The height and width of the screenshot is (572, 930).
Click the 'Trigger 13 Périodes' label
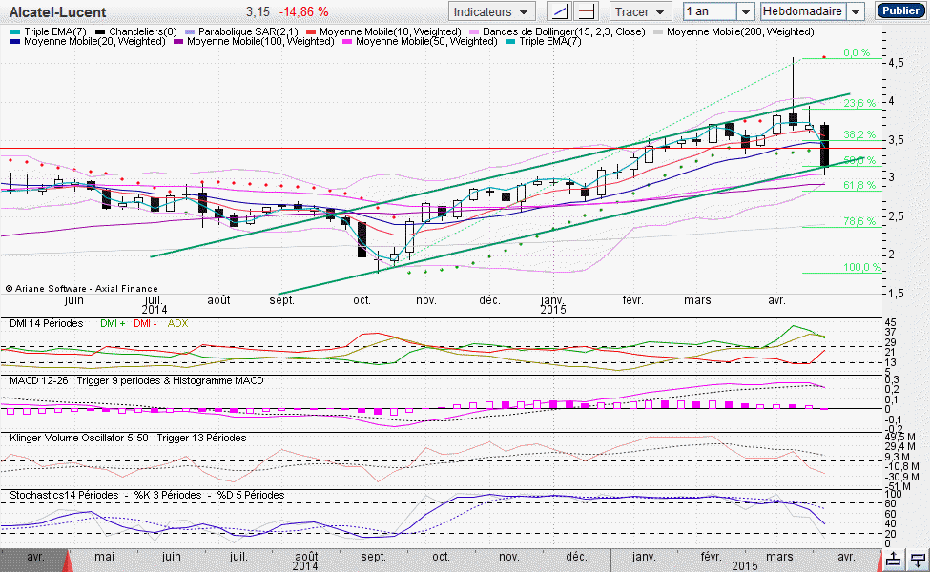pos(201,438)
